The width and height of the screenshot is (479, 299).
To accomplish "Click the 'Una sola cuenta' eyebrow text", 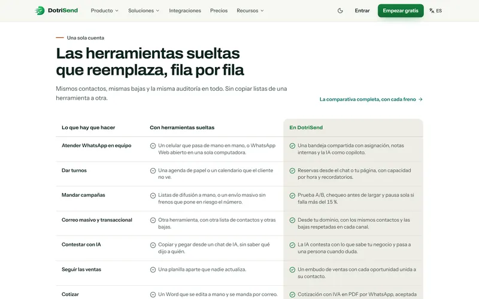I will [86, 38].
